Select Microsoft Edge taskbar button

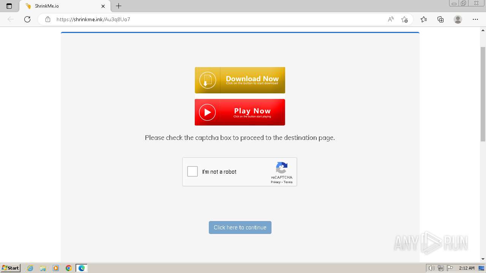coord(82,268)
